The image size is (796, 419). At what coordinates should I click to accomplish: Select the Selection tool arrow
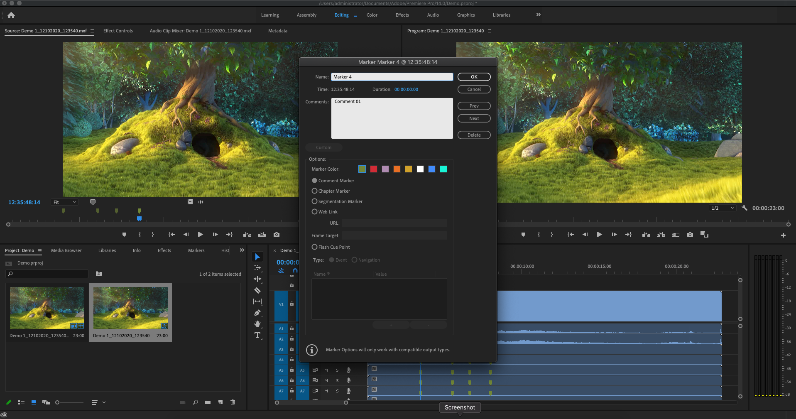click(257, 257)
